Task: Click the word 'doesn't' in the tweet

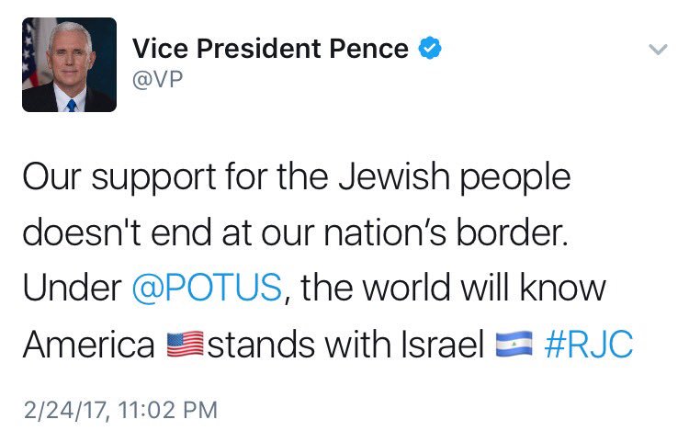Action: (x=82, y=232)
